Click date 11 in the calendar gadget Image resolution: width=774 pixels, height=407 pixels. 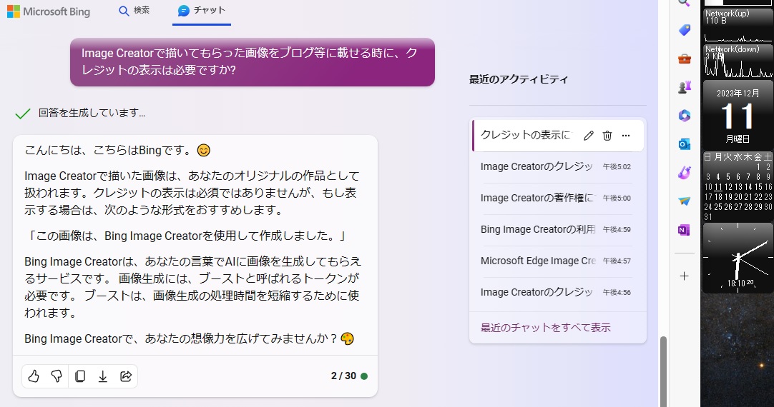[x=718, y=187]
